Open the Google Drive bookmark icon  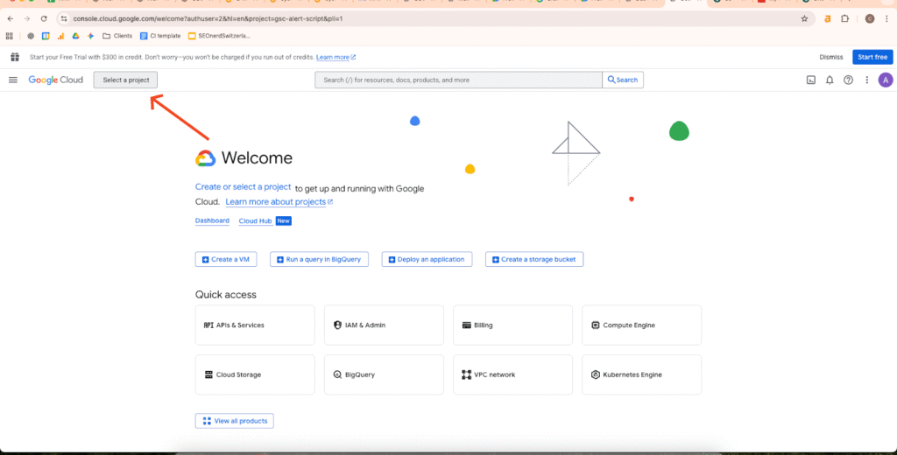pos(75,36)
